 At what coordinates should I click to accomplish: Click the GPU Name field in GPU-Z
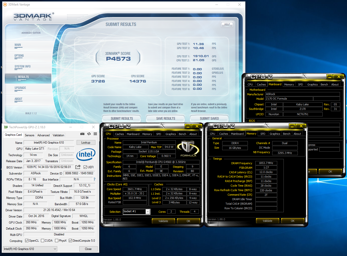point(49,143)
